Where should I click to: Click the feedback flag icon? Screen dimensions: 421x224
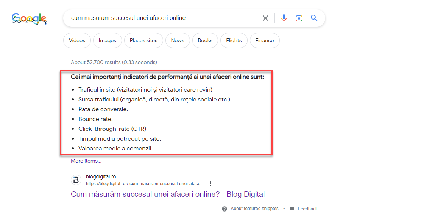[292, 209]
